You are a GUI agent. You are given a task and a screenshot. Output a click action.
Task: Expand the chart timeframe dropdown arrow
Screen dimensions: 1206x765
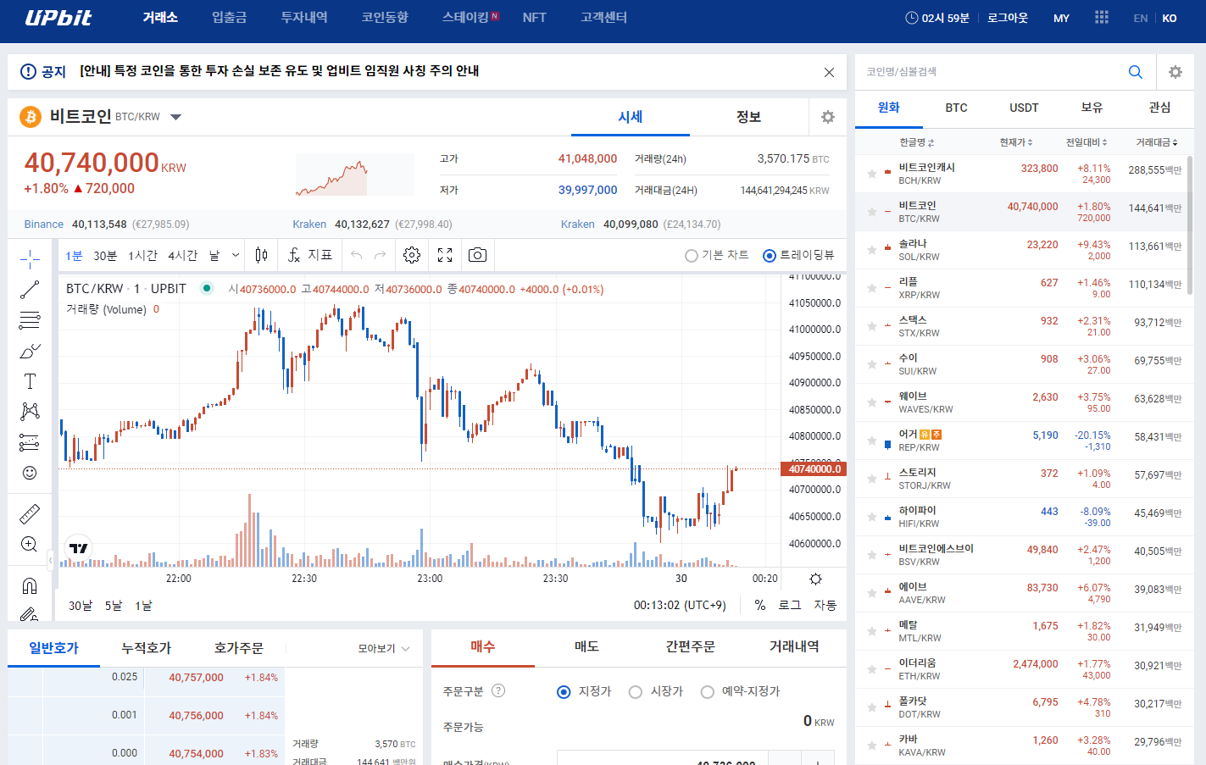coord(236,255)
